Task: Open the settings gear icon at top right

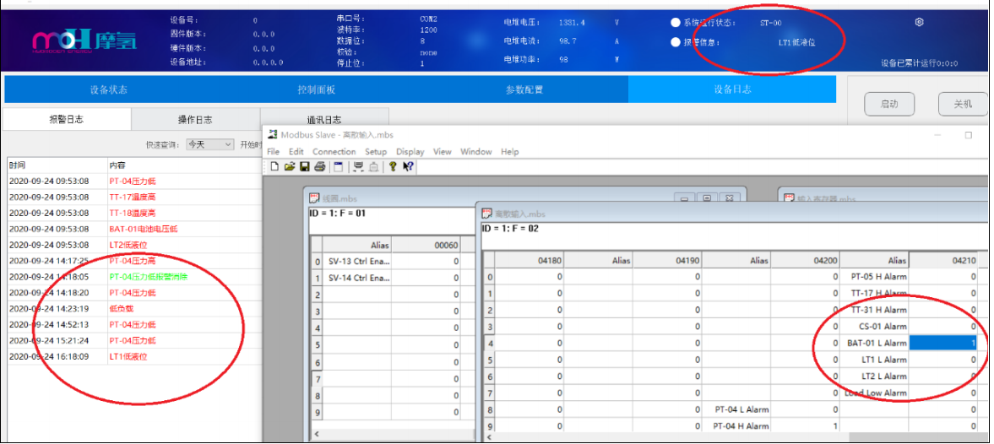Action: tap(920, 22)
